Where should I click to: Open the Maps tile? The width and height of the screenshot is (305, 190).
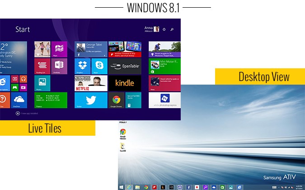59,49
